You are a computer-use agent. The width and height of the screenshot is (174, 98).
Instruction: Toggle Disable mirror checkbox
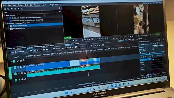[153, 50]
